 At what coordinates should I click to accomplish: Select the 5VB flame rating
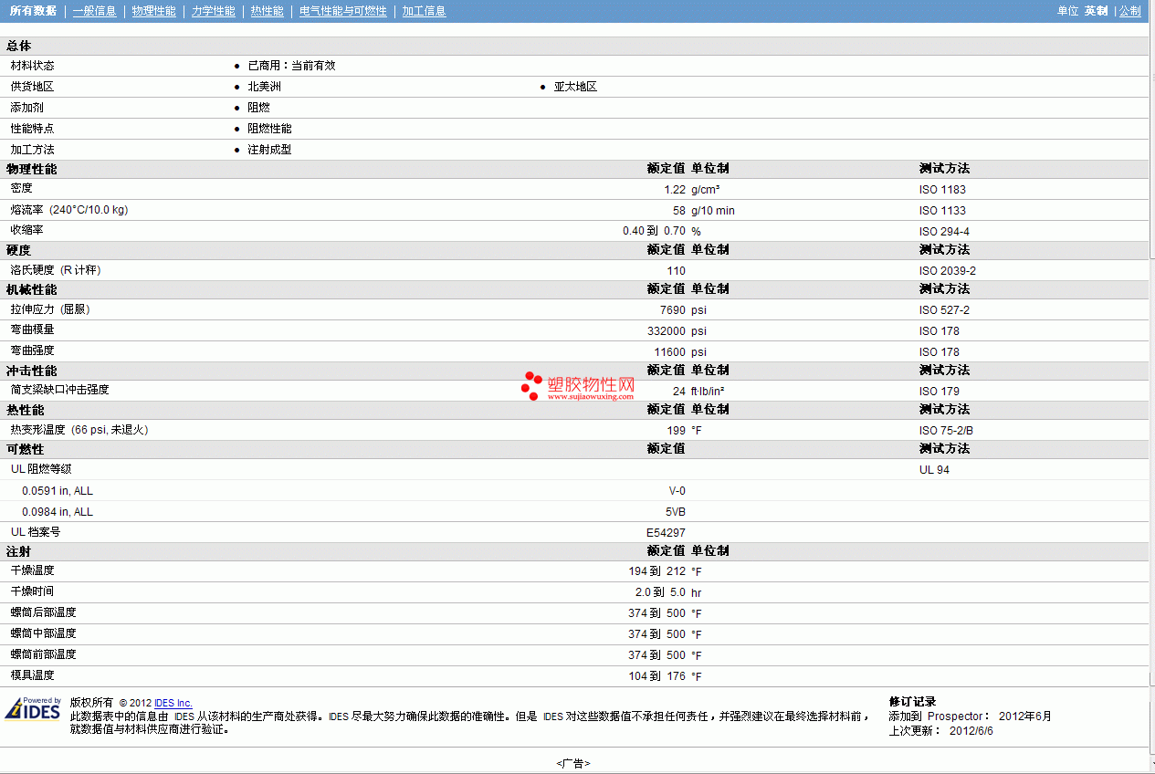point(675,512)
